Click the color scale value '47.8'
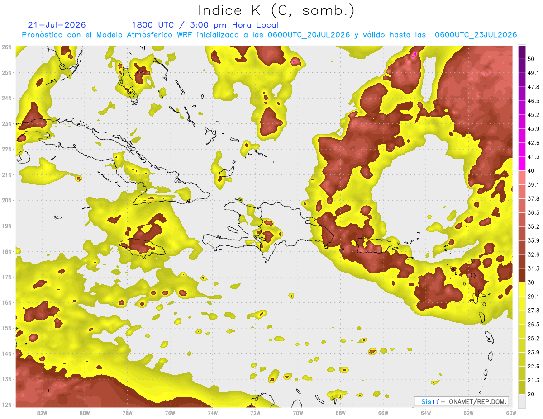Screen dimensions: 543x419 533,87
